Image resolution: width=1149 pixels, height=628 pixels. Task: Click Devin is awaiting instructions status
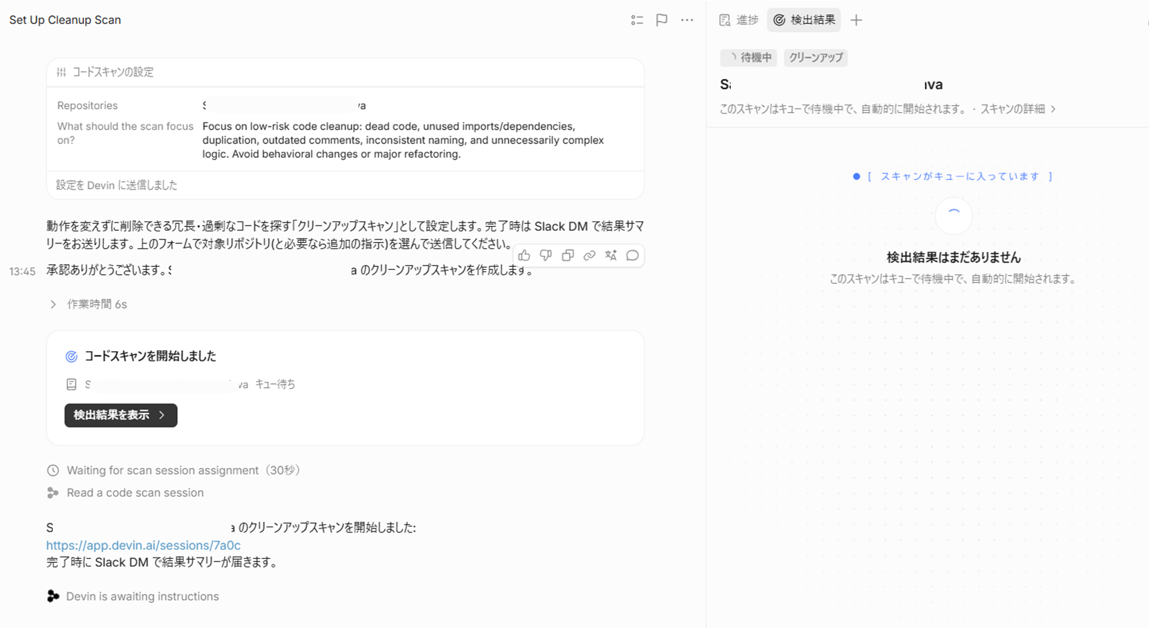(x=142, y=596)
